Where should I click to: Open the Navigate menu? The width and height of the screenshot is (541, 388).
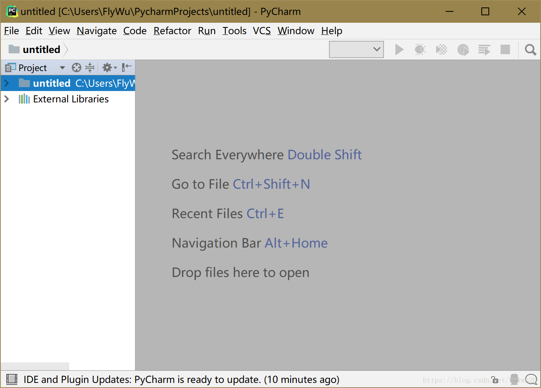[97, 31]
